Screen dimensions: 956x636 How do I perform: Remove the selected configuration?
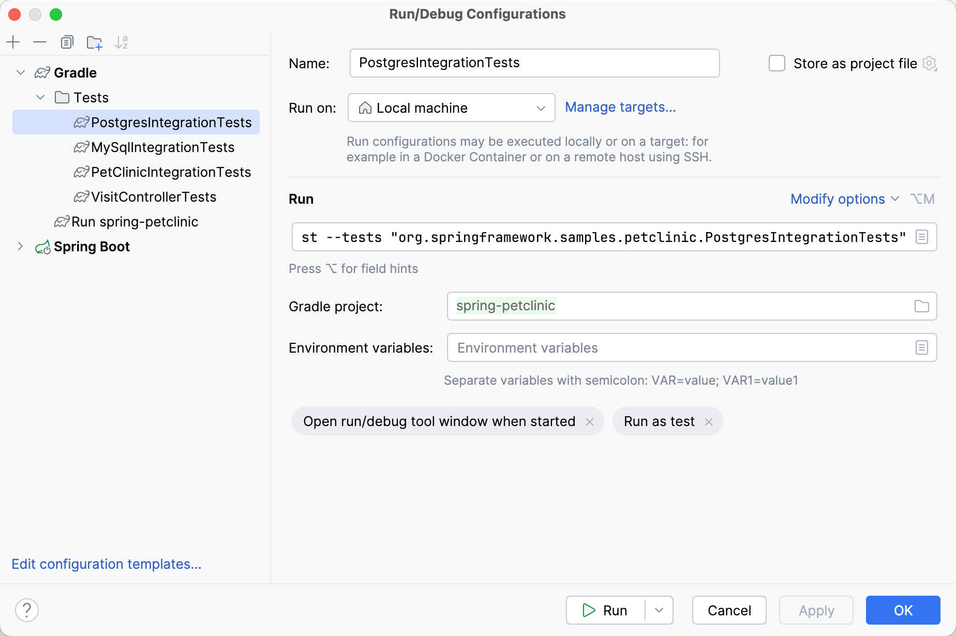pos(40,42)
